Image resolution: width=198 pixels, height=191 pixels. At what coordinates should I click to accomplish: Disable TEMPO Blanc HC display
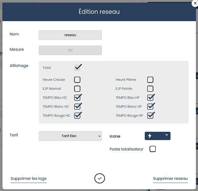[x=77, y=107]
